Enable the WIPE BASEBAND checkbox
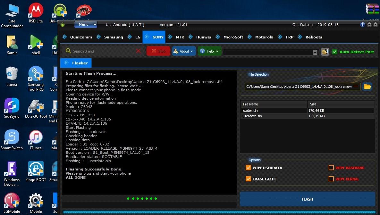Viewport: 380px width, 215px height. [x=331, y=168]
